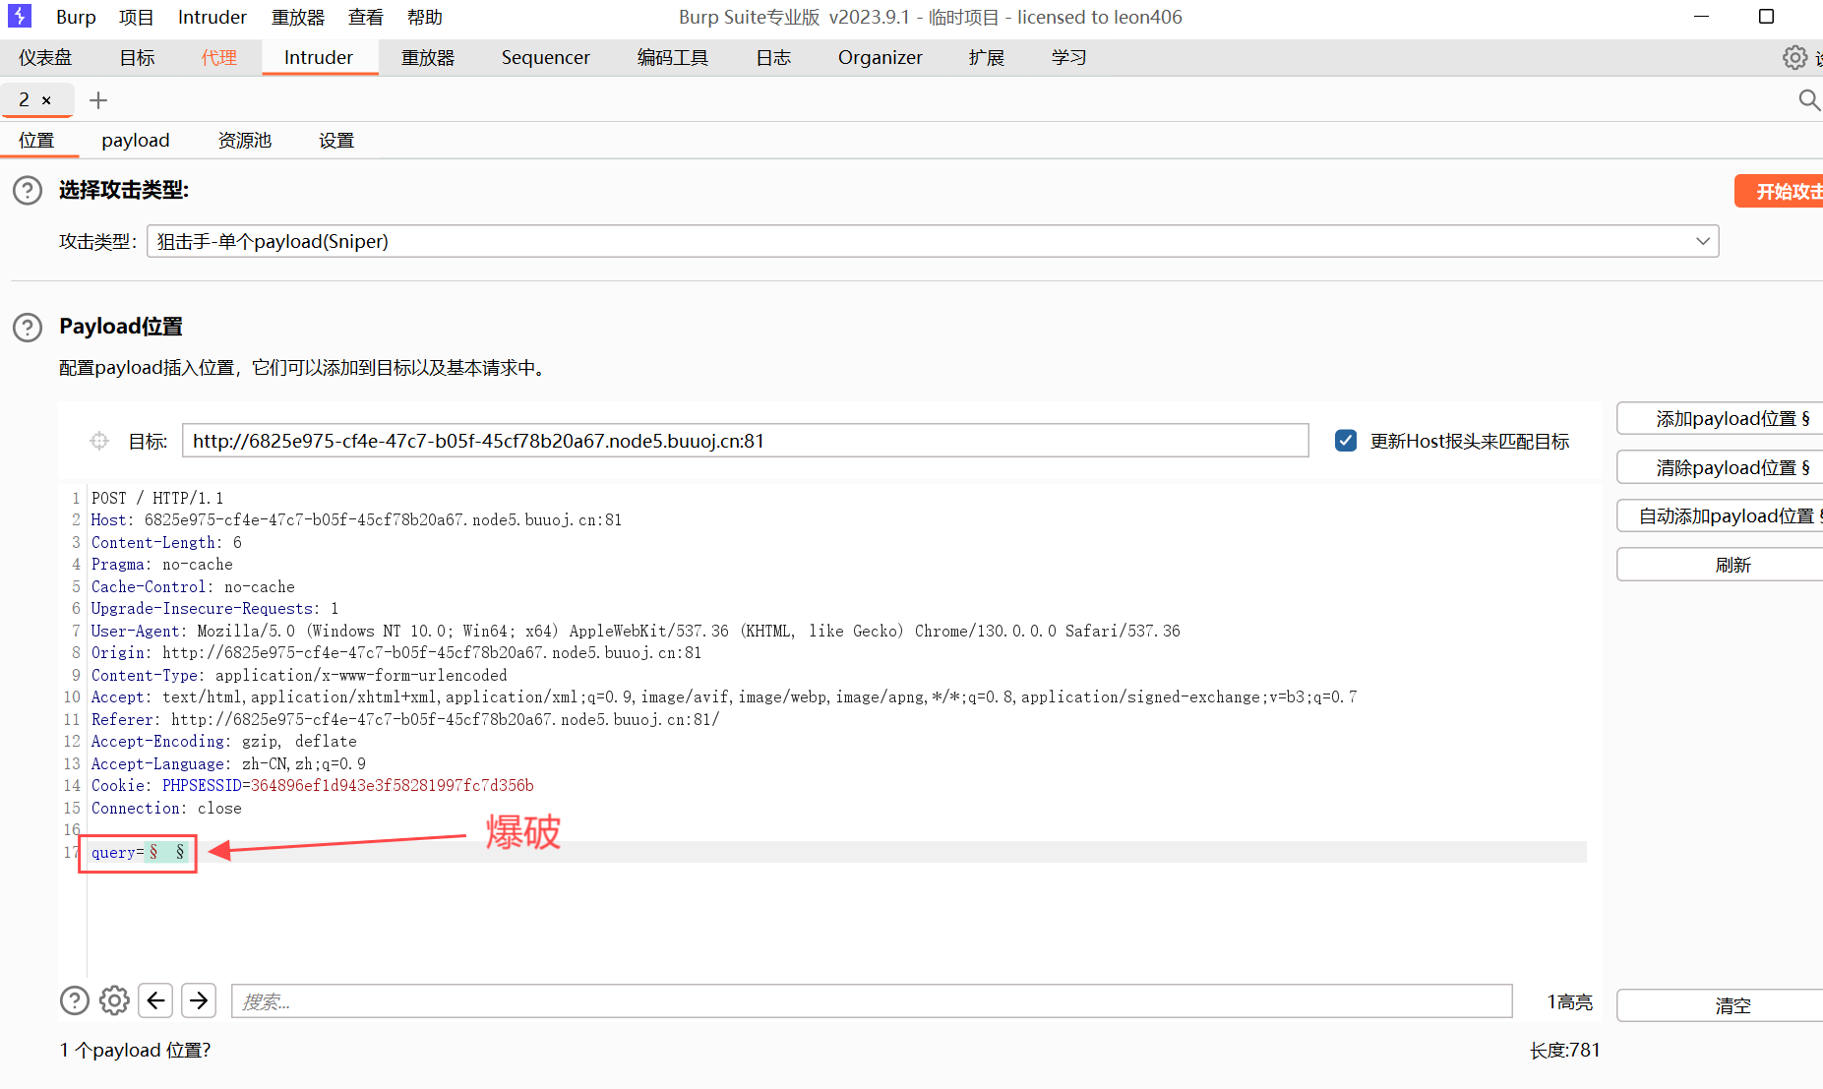The width and height of the screenshot is (1823, 1089).
Task: Click 添加payload位置 § button
Action: (1722, 418)
